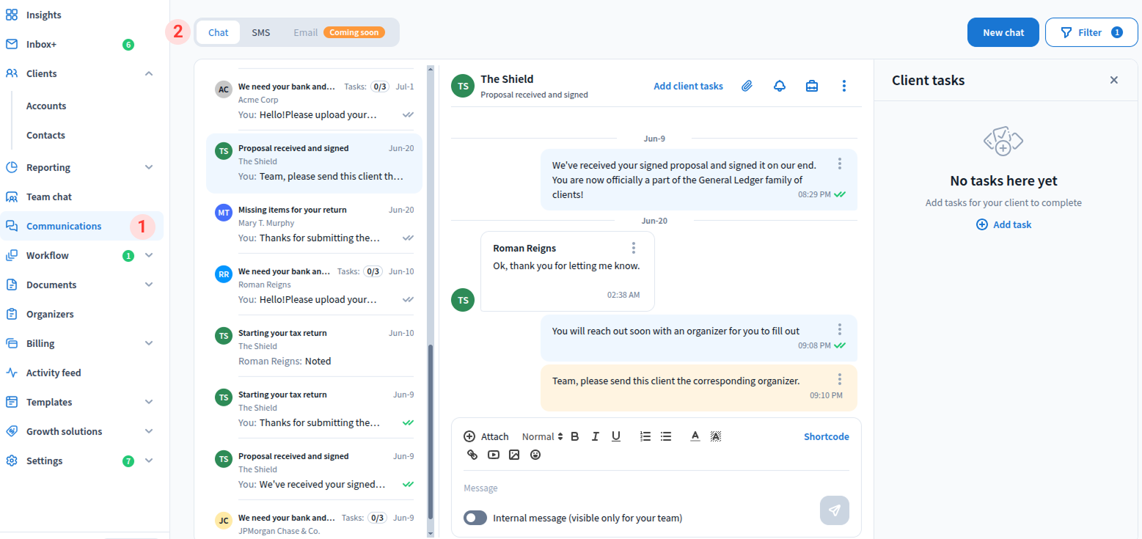Click the paperclip attachments icon in chat header
The width and height of the screenshot is (1142, 539).
coord(747,86)
